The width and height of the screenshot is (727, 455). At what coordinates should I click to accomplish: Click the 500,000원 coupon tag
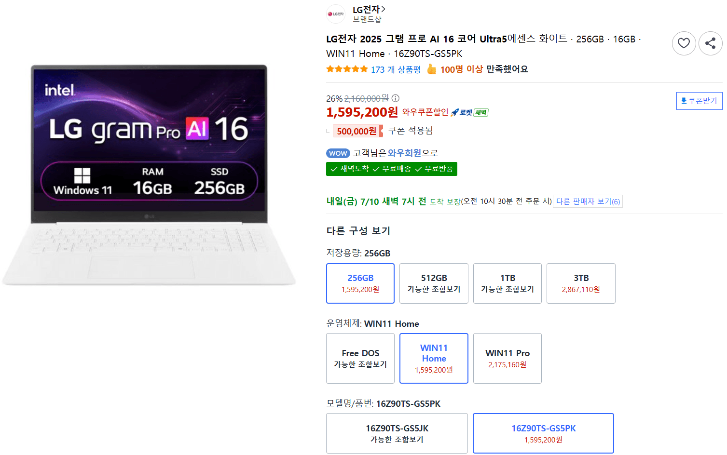coord(357,131)
